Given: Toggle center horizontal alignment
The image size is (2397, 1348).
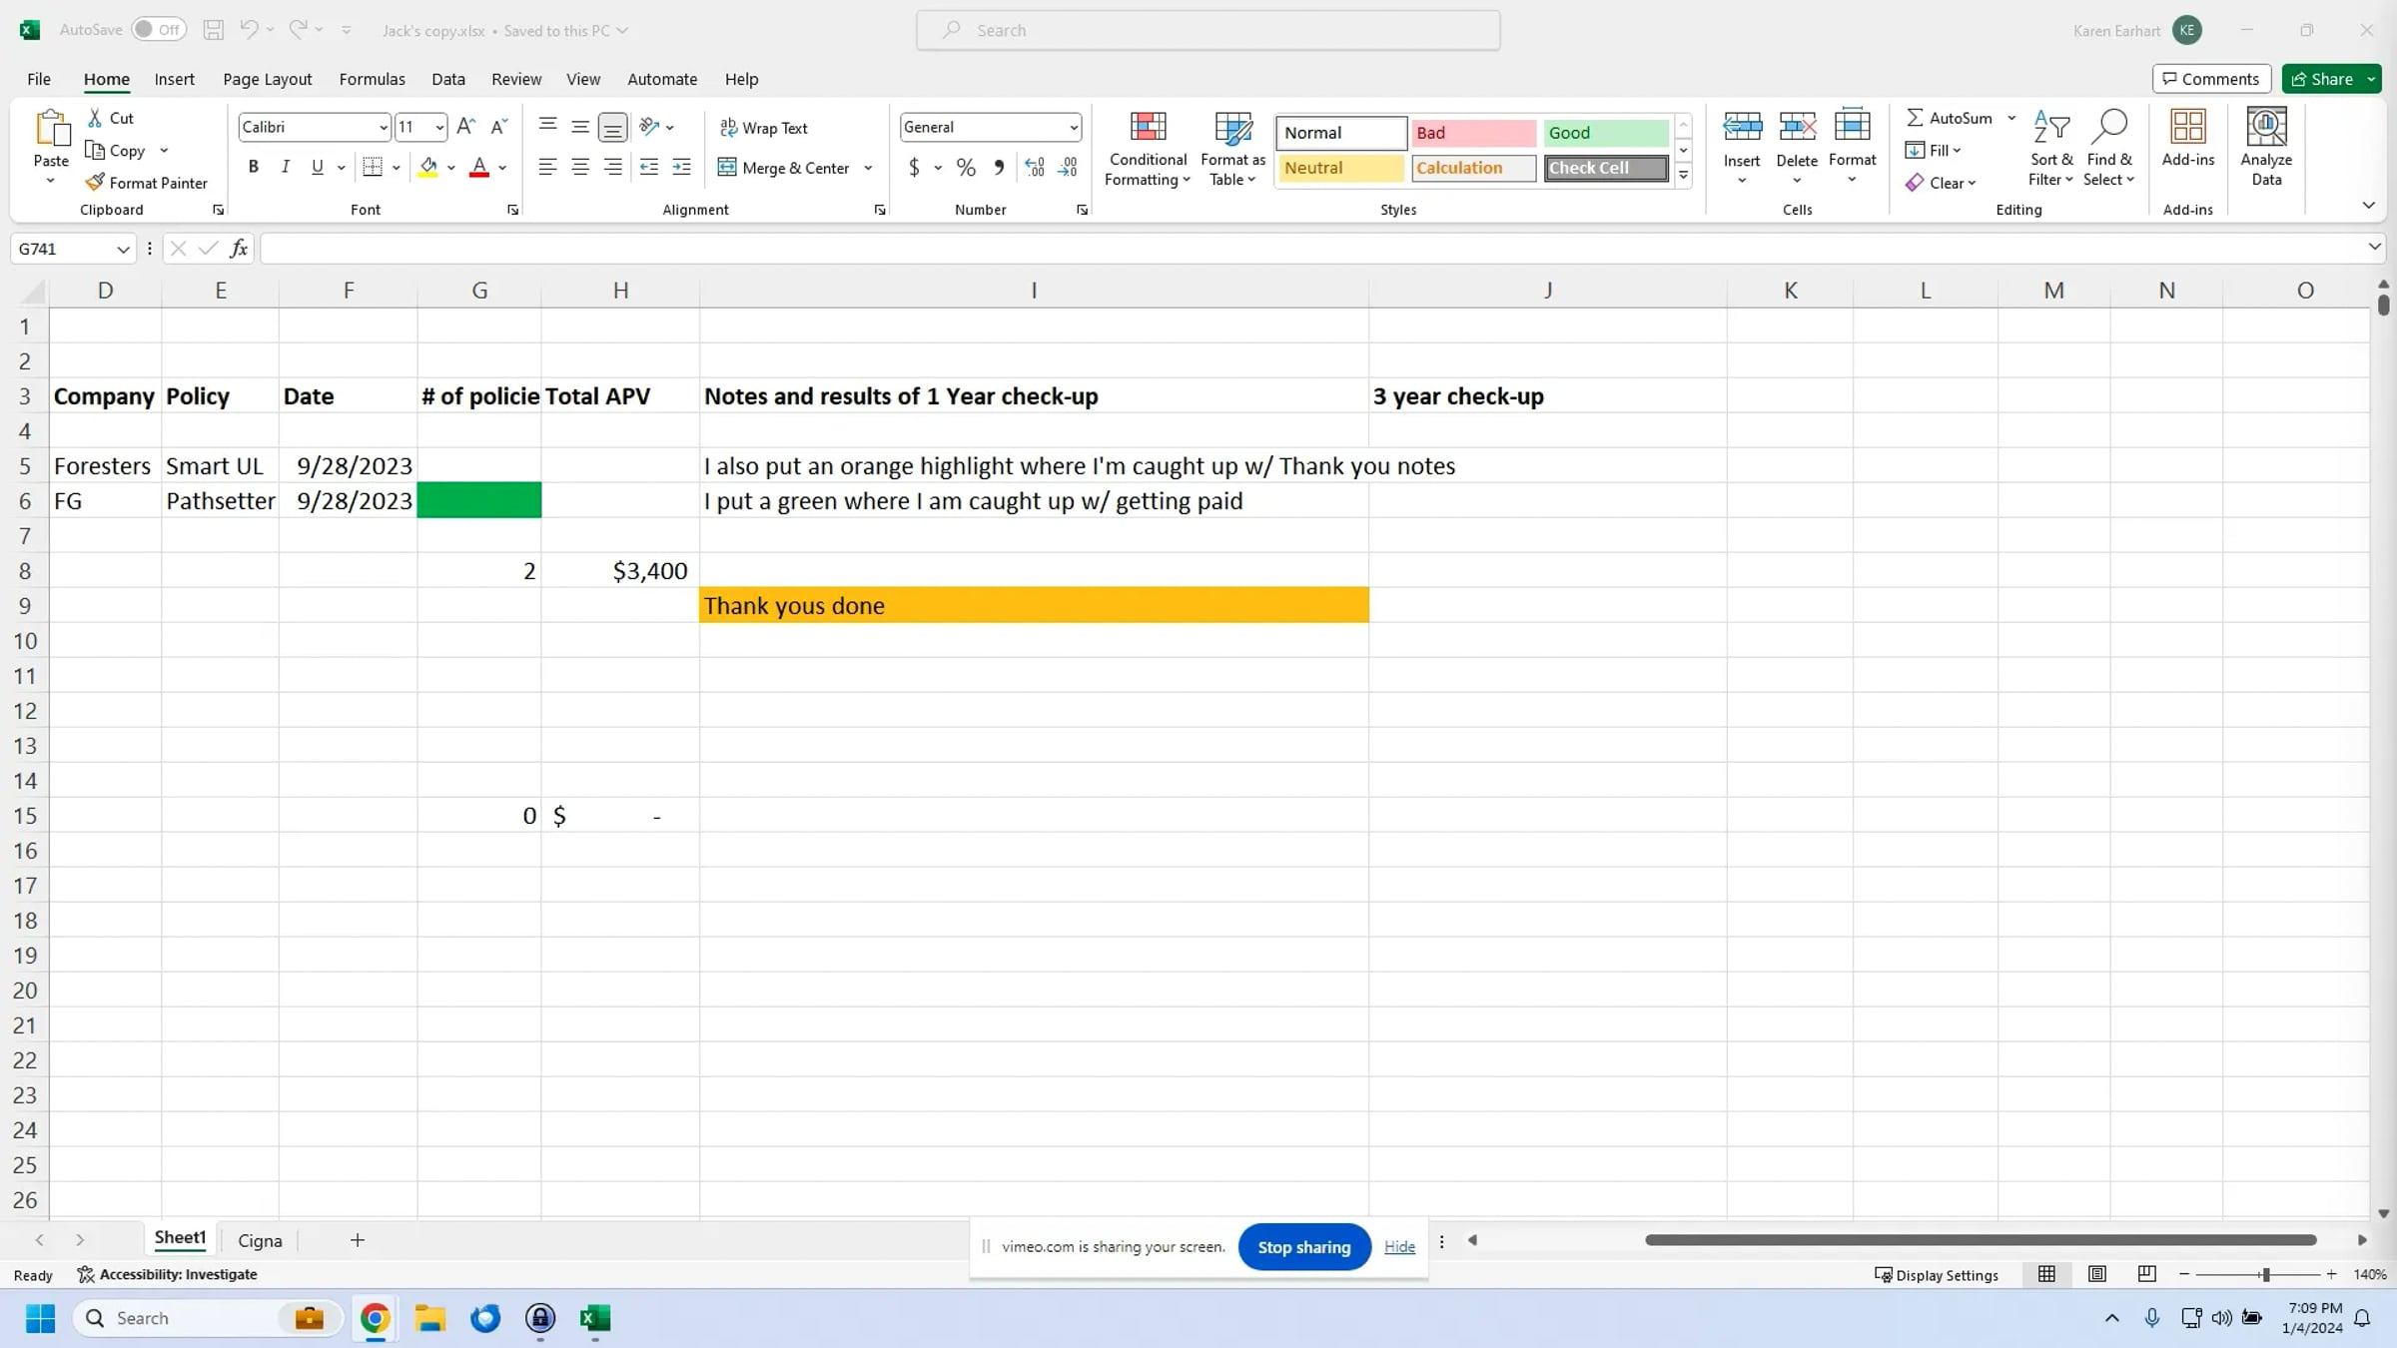Looking at the screenshot, I should tap(580, 168).
